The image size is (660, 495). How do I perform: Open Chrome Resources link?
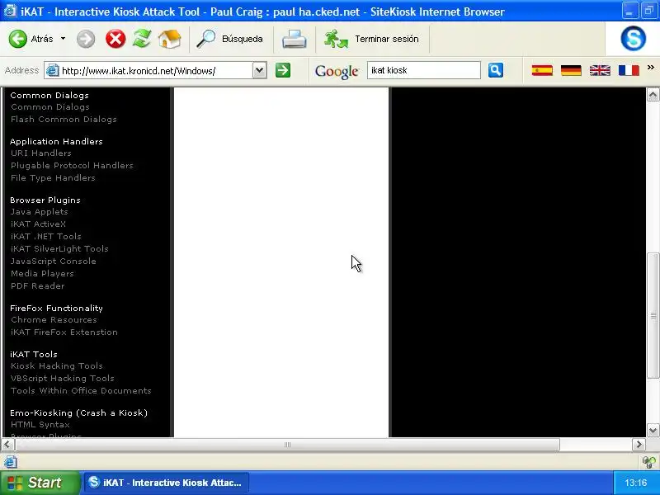pyautogui.click(x=54, y=320)
